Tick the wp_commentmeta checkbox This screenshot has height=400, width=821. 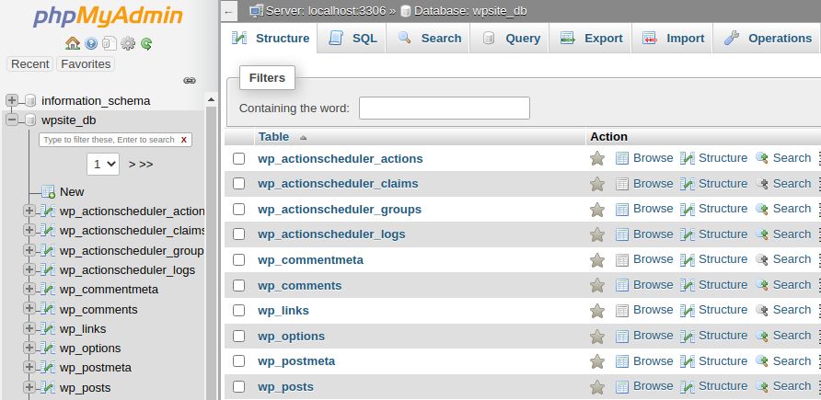[x=238, y=260]
